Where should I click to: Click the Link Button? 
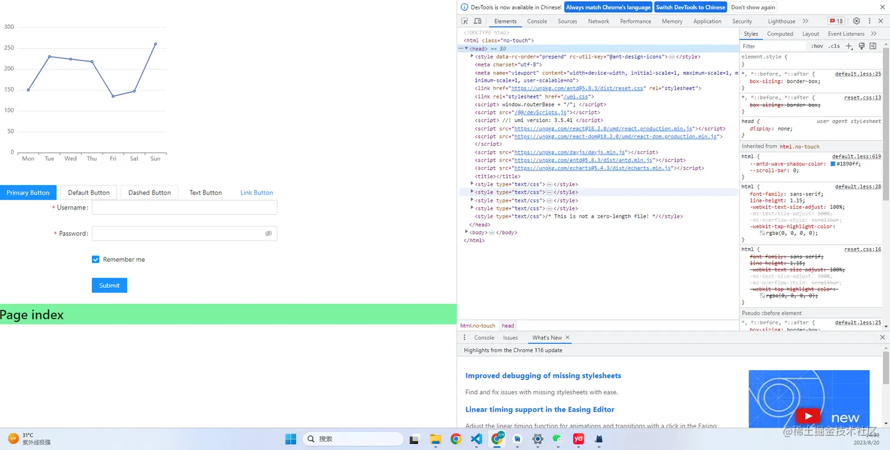click(x=257, y=192)
